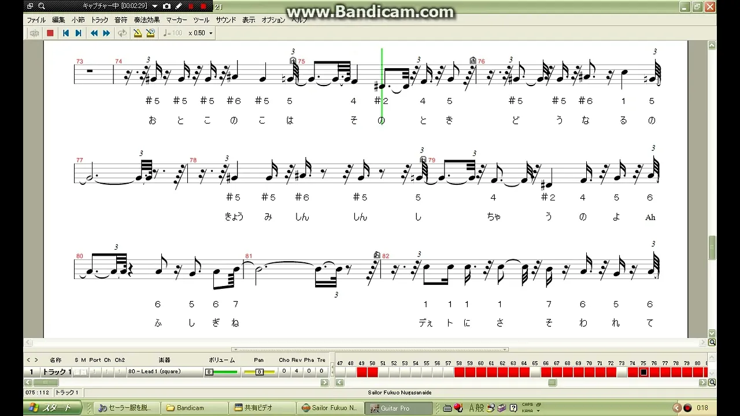Click the Pha value field
The height and width of the screenshot is (416, 740).
[309, 372]
